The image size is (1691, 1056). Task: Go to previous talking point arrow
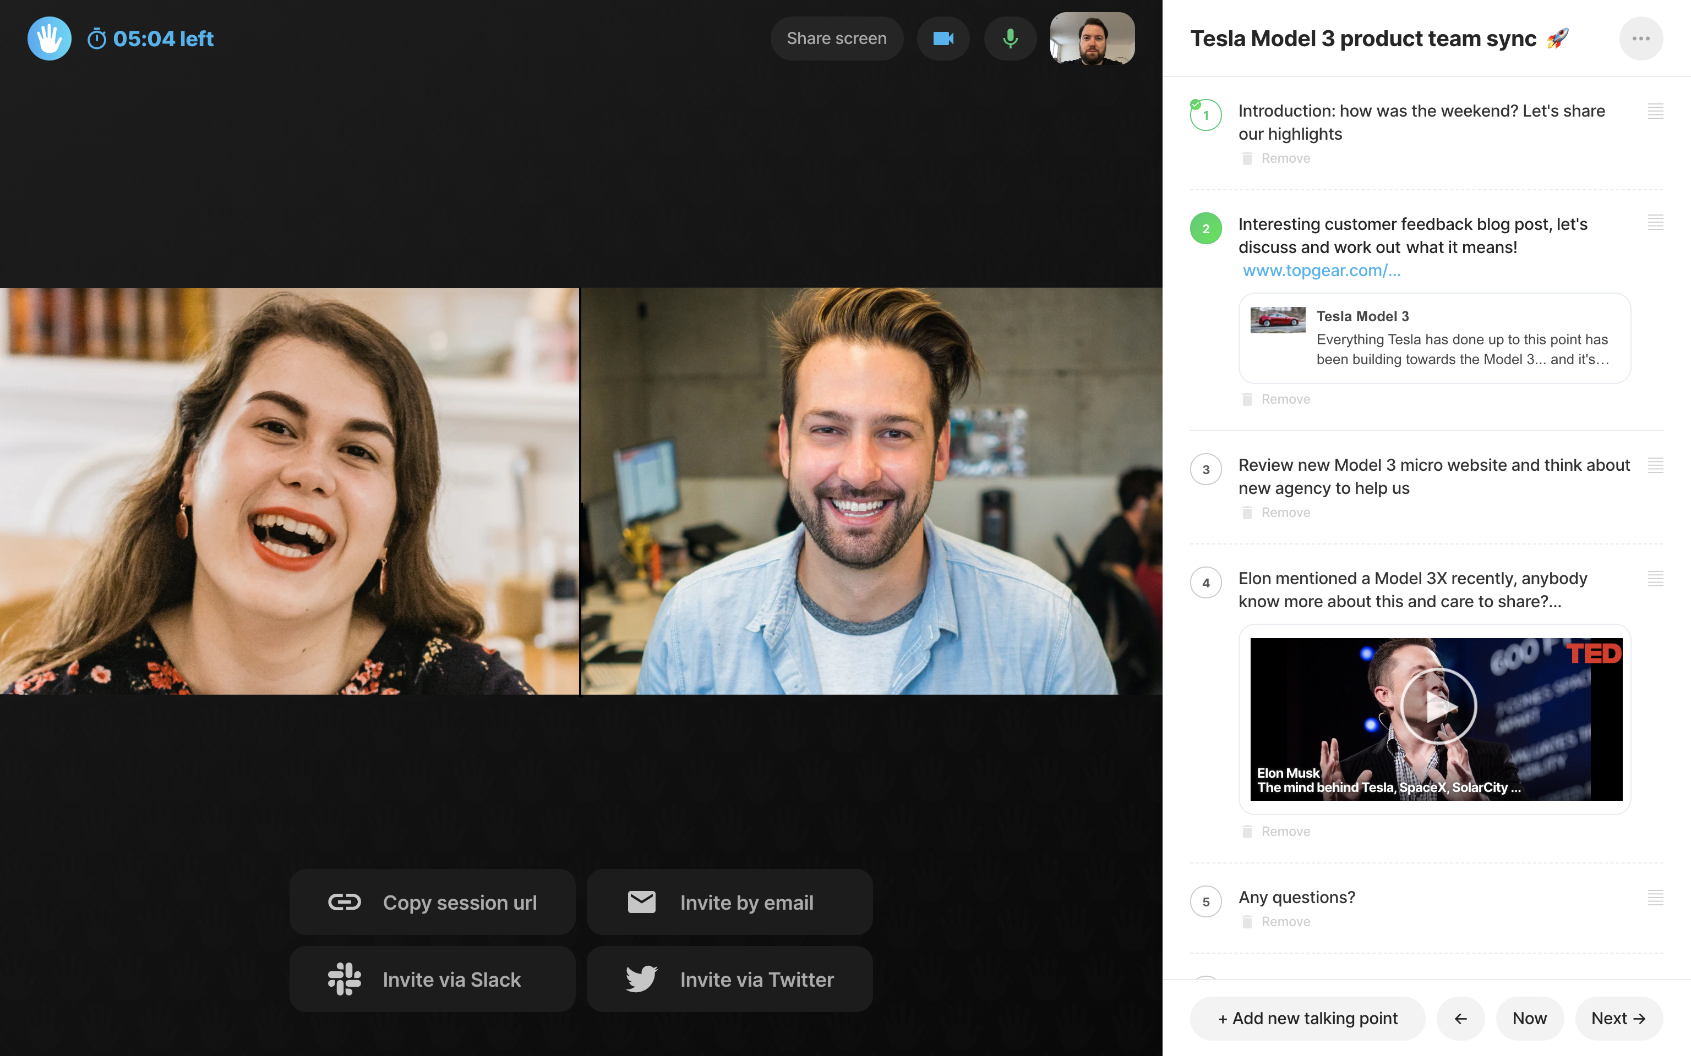1460,1018
